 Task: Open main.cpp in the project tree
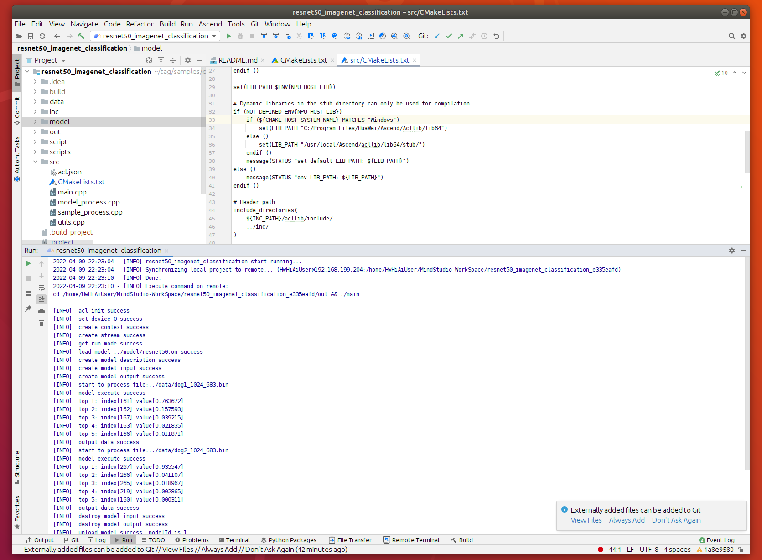[72, 192]
